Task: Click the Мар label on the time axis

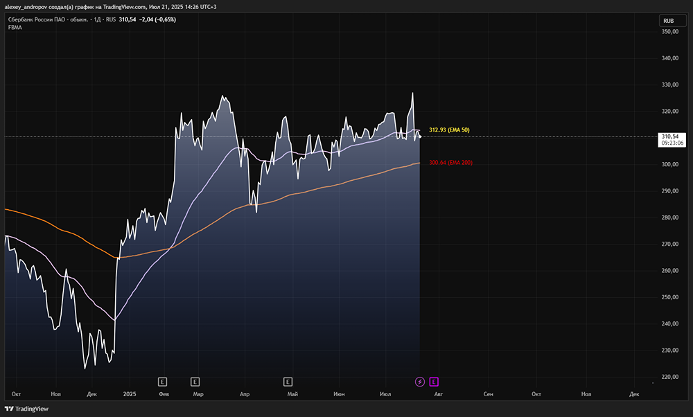Action: 198,394
